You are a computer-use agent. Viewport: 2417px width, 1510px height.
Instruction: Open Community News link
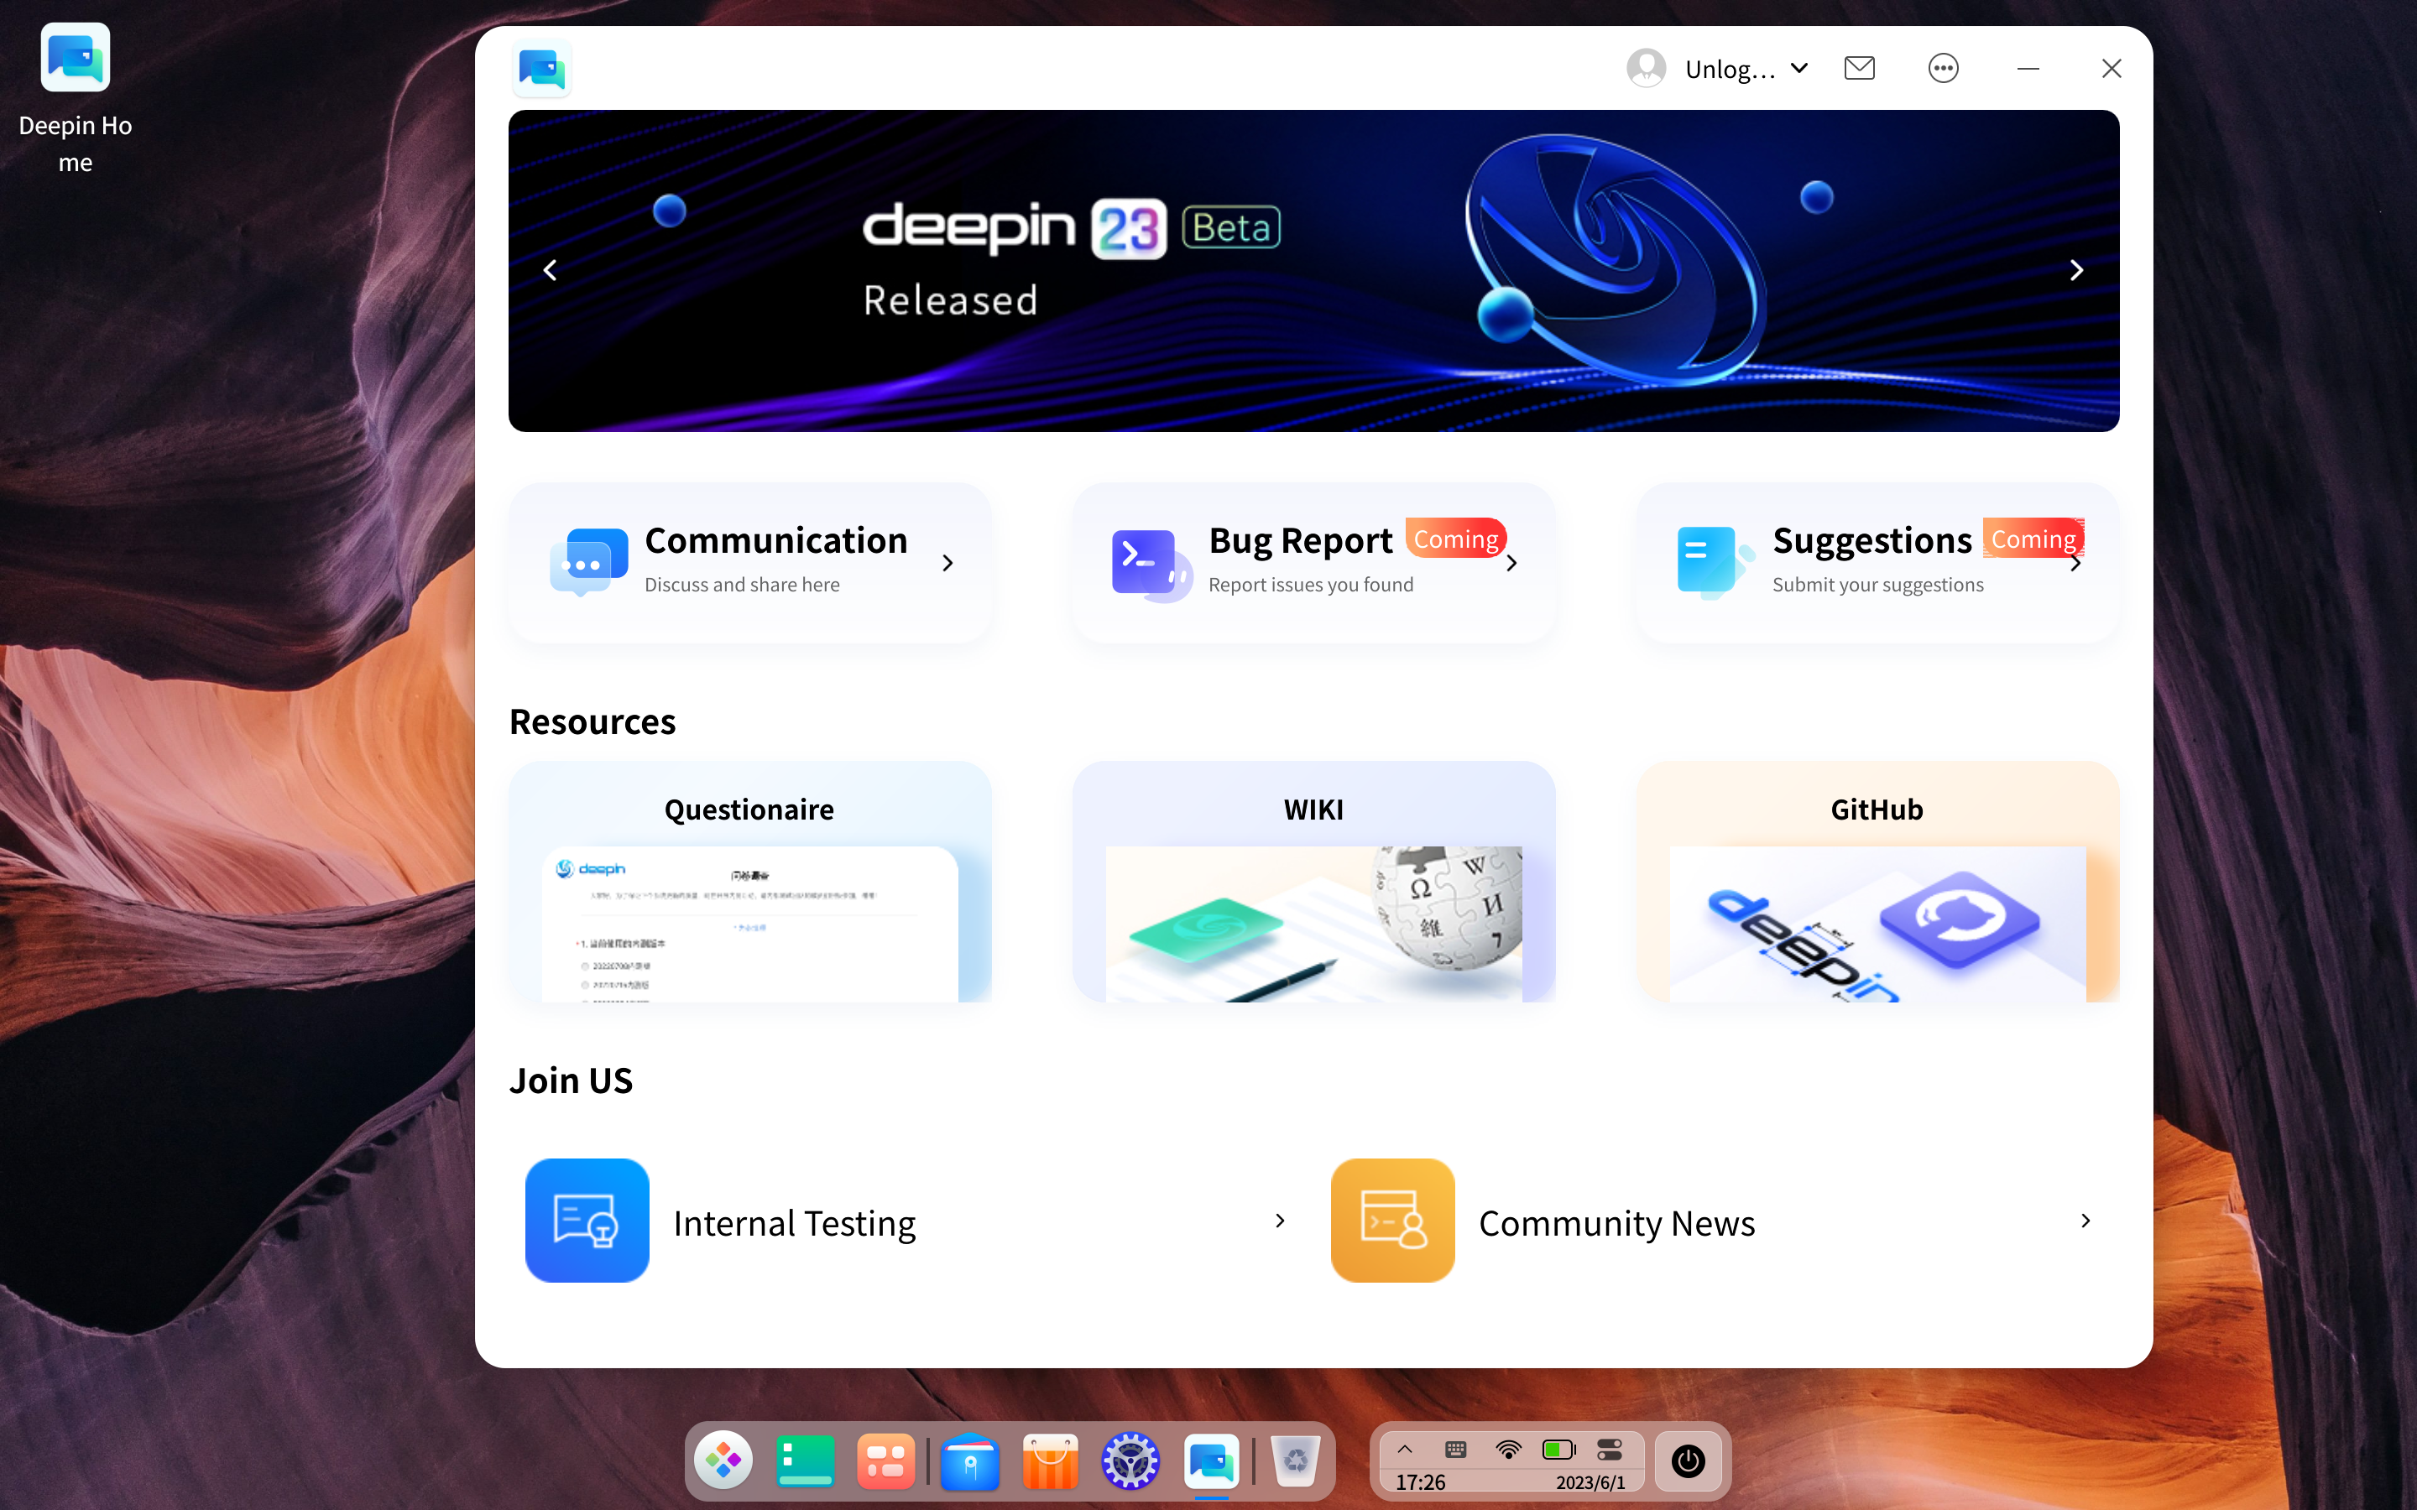click(x=1617, y=1222)
